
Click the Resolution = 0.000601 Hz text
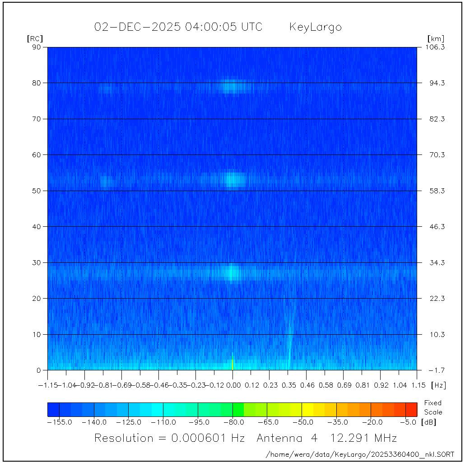pyautogui.click(x=169, y=438)
